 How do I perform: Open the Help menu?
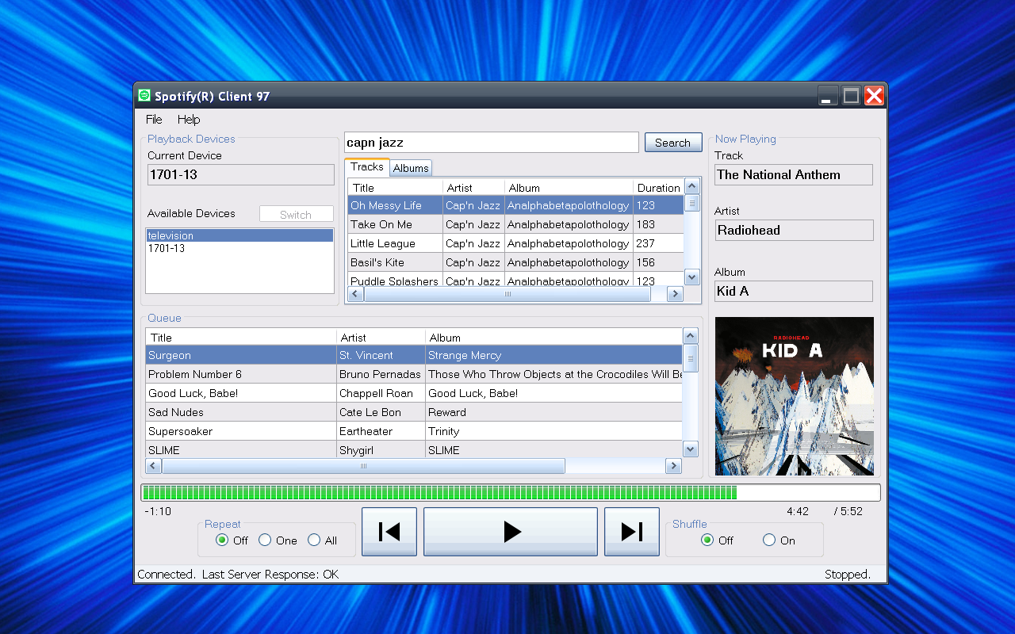point(189,120)
